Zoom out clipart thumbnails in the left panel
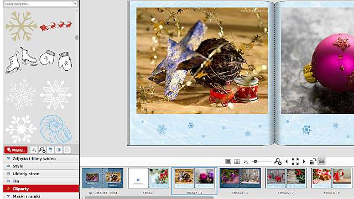The height and width of the screenshot is (199, 354). pos(34,150)
